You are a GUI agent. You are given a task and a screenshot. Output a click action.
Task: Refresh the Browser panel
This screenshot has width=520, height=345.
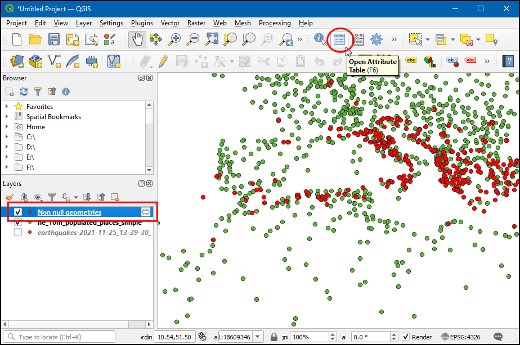point(22,91)
